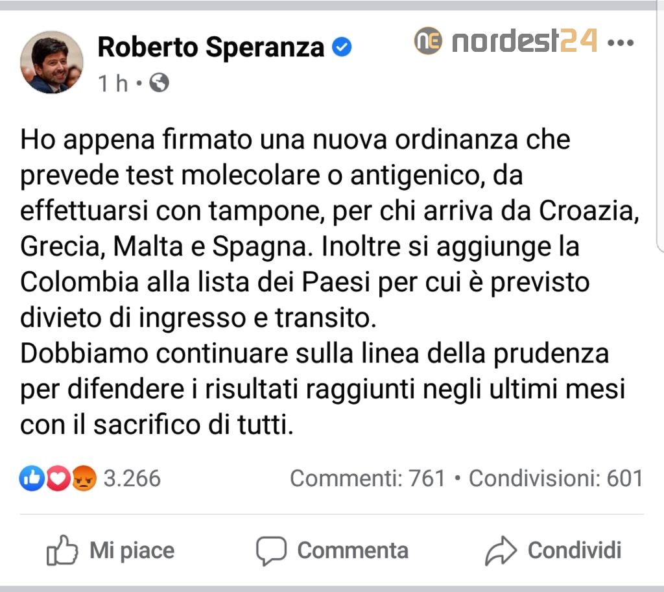Screen dimensions: 664x592
Task: Show the Condivisioni: 601 shares list
Action: click(x=556, y=479)
